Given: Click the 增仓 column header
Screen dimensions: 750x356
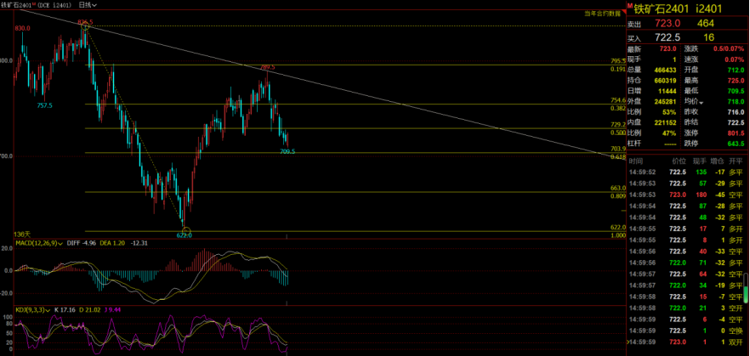Looking at the screenshot, I should (718, 161).
